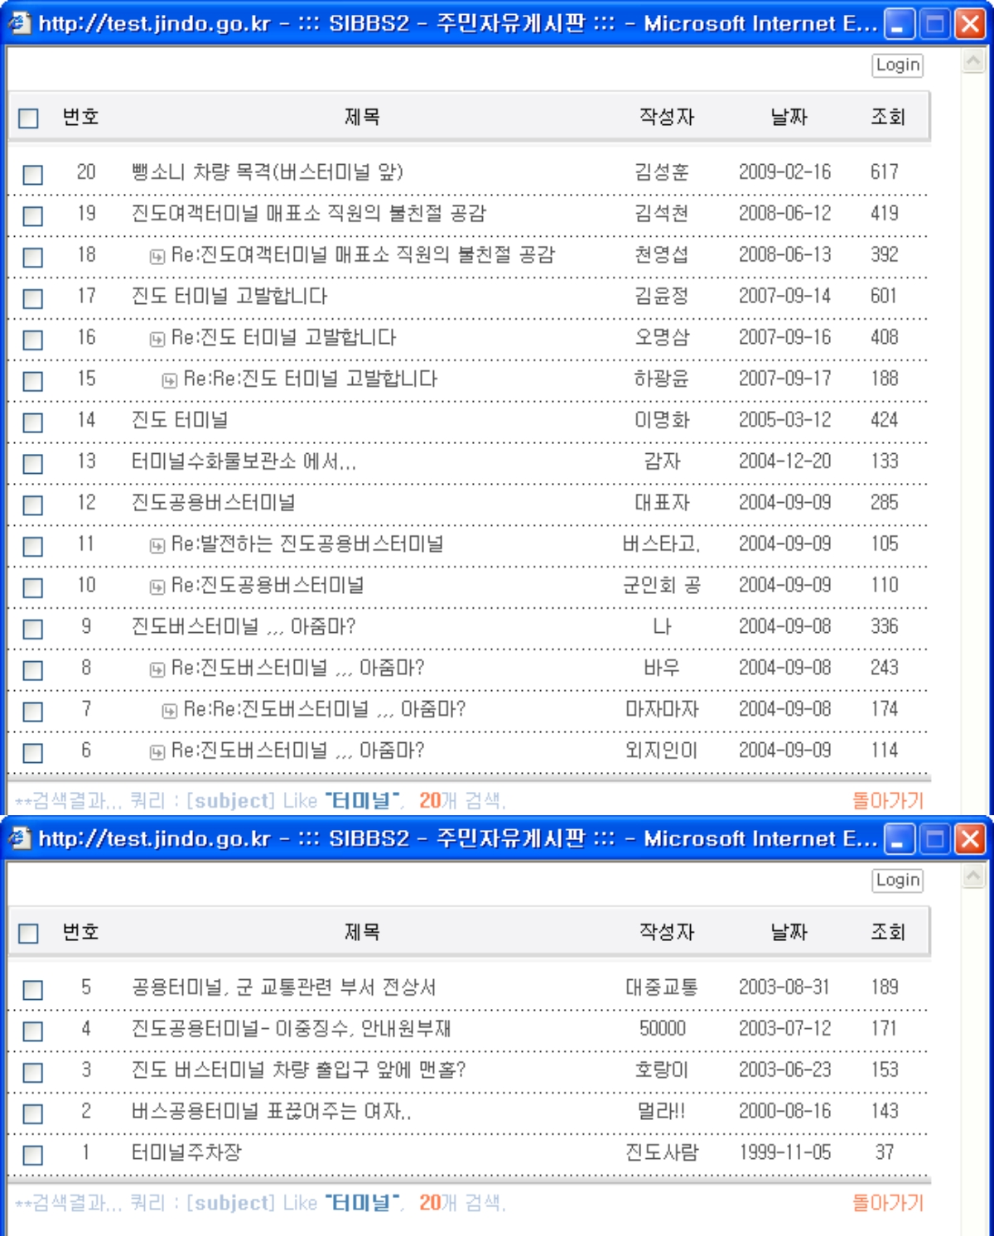The image size is (994, 1236).
Task: Click the nested reply icon on post 7
Action: coord(169,712)
